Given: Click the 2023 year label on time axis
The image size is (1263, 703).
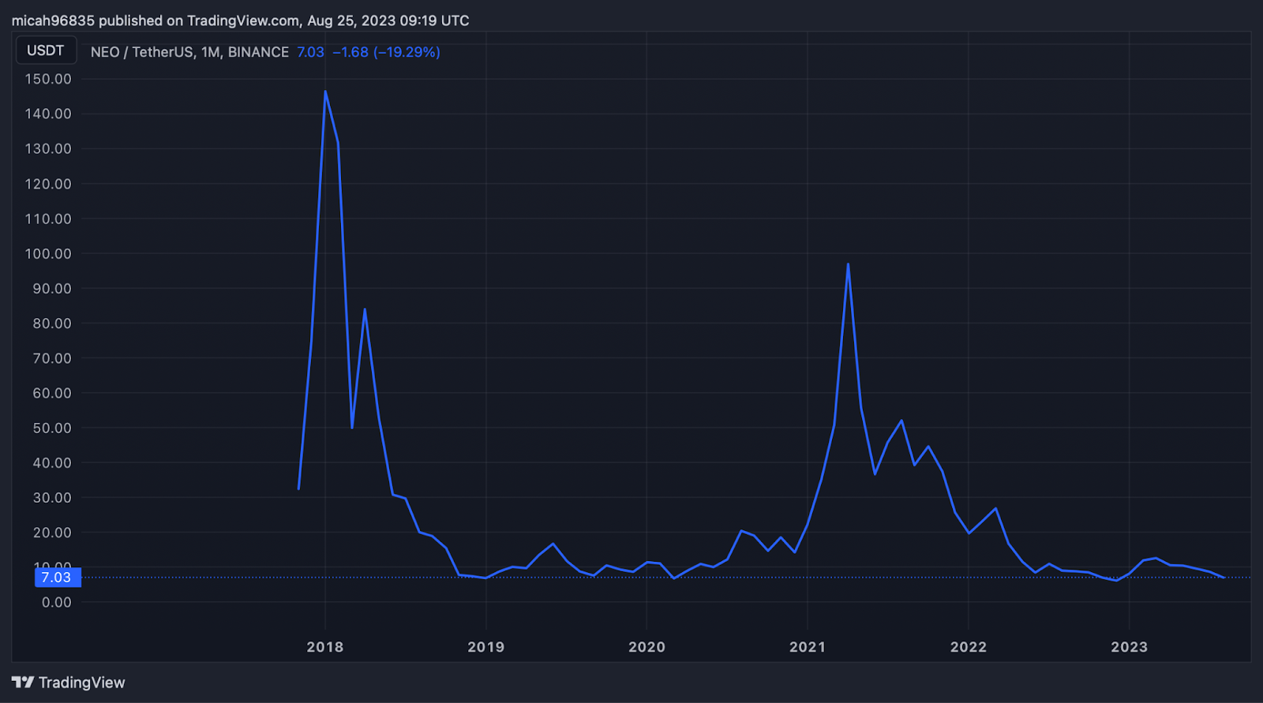Looking at the screenshot, I should [x=1130, y=647].
